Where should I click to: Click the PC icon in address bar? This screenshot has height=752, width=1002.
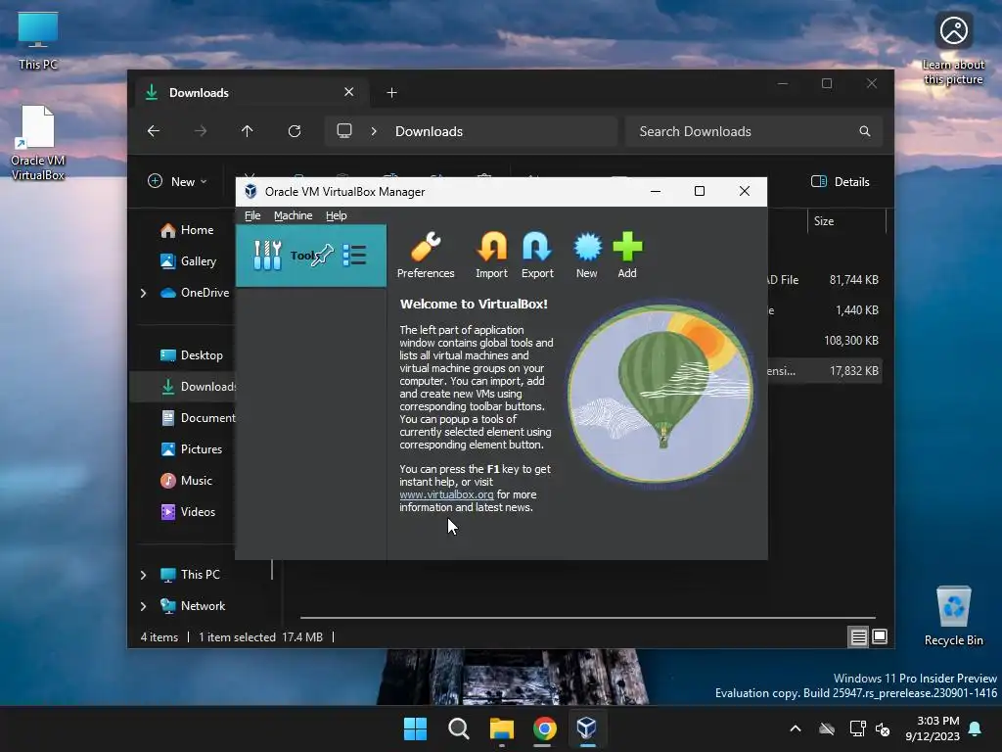coord(344,131)
